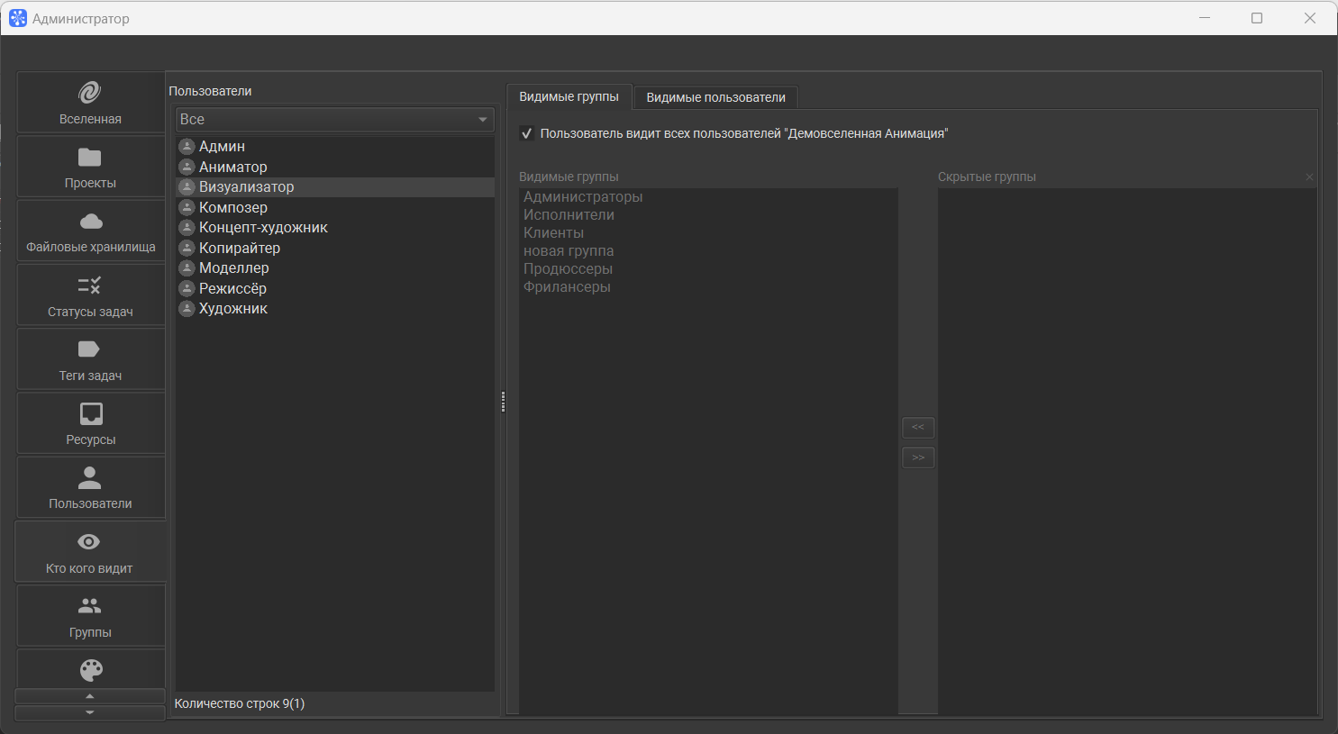Image resolution: width=1338 pixels, height=734 pixels.
Task: Select user Аниматор in the list
Action: click(x=335, y=167)
